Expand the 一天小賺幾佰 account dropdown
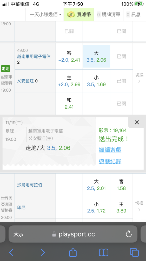The width and height of the screenshot is (146, 261). click(x=45, y=15)
